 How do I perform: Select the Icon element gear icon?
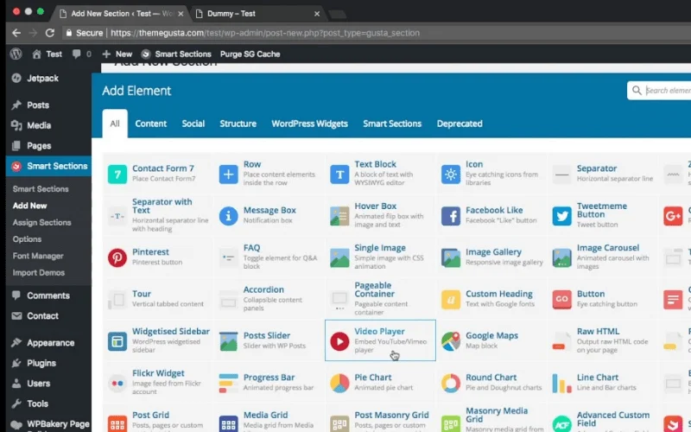pos(450,175)
